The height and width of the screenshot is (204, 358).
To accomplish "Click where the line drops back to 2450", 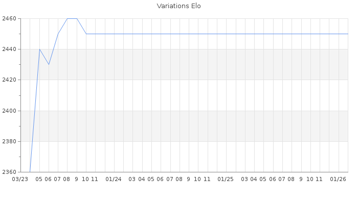I will coord(86,34).
